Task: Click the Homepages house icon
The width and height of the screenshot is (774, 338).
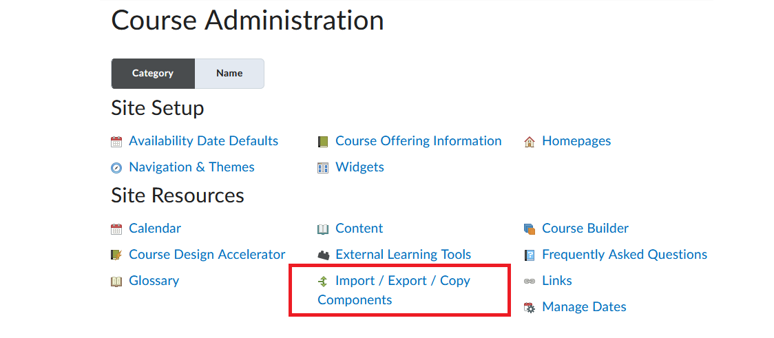Action: (529, 142)
